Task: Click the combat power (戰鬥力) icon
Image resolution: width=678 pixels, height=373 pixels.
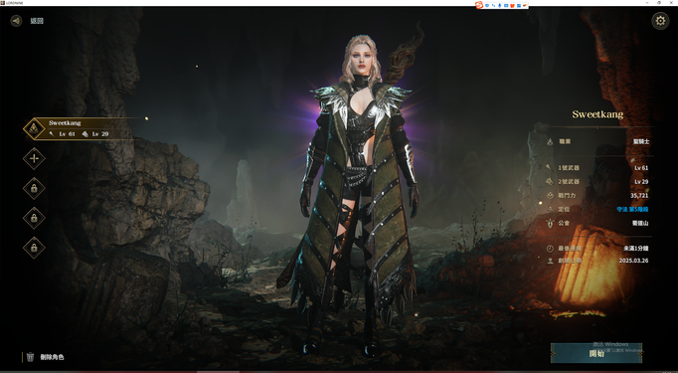Action: (x=550, y=195)
